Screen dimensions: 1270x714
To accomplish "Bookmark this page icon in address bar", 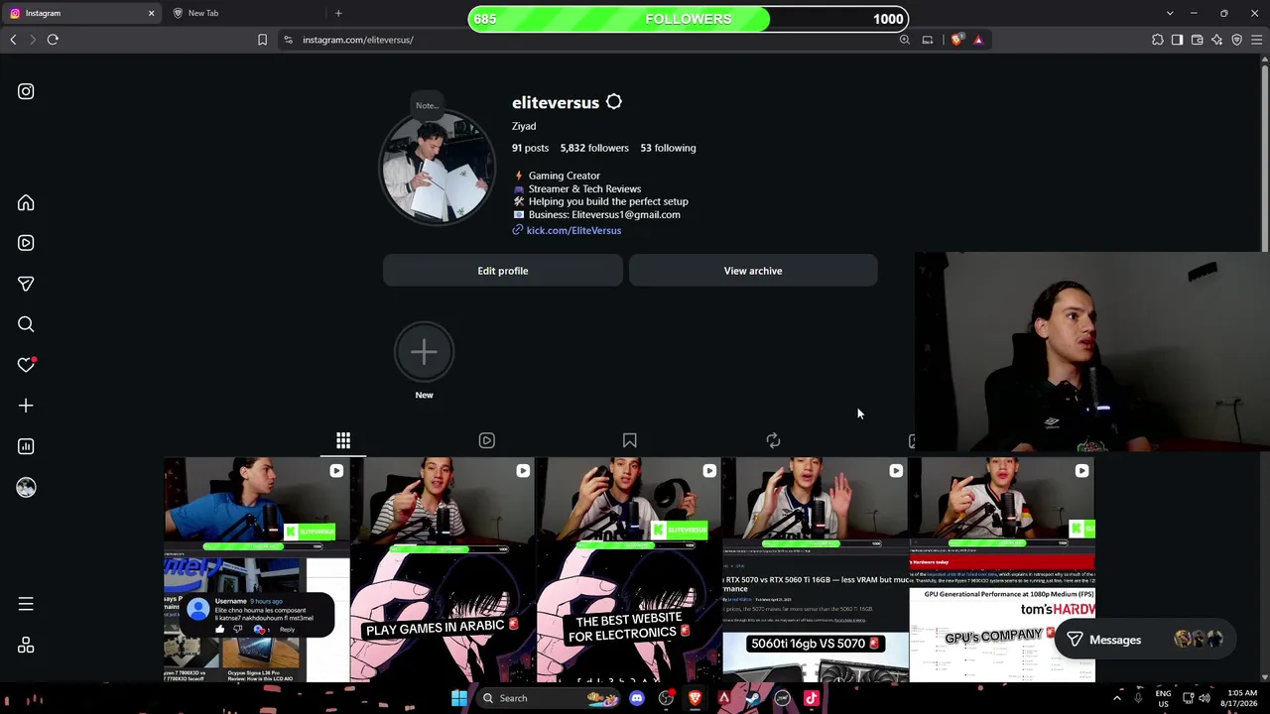I will tap(262, 40).
